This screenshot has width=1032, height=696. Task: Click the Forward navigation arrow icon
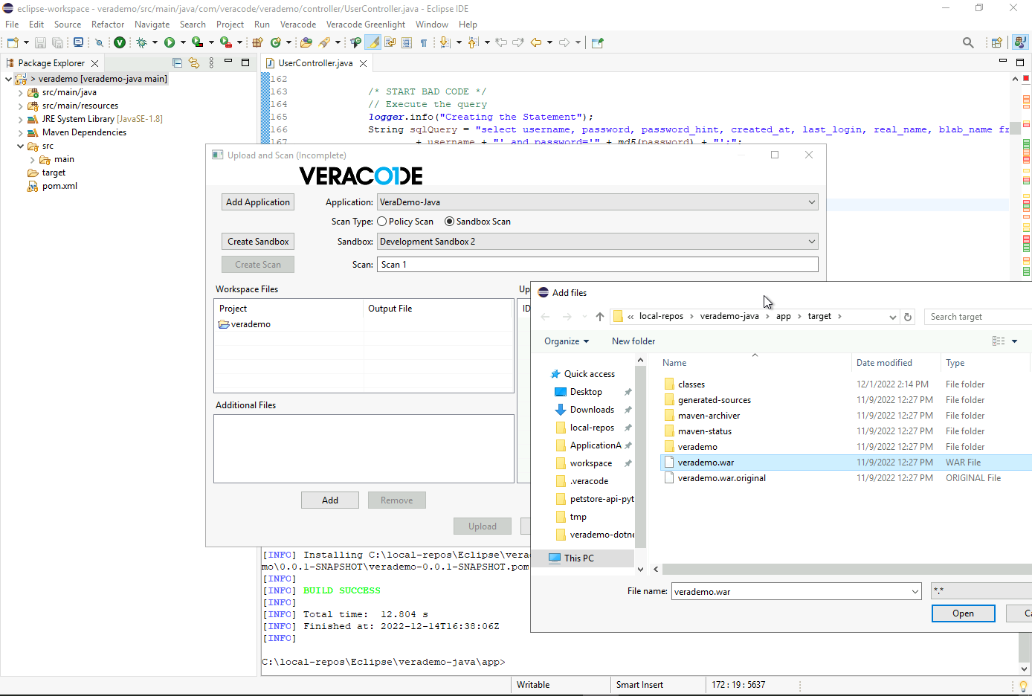(564, 42)
